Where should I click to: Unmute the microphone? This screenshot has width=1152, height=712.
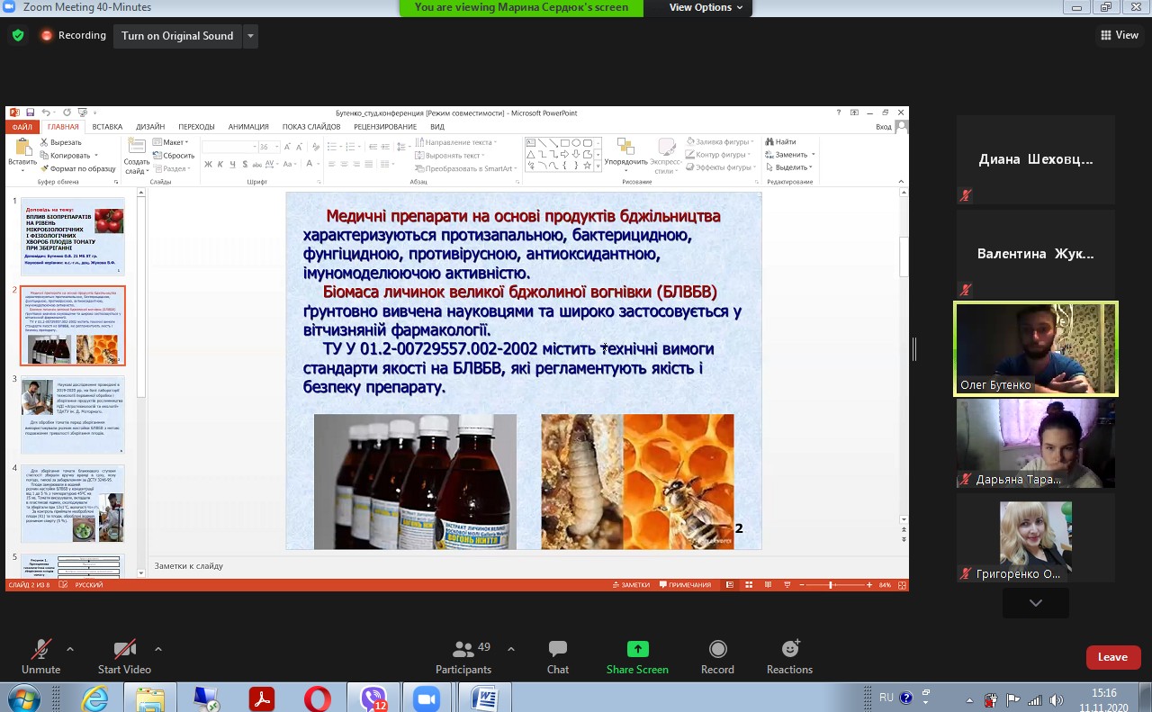(x=40, y=657)
